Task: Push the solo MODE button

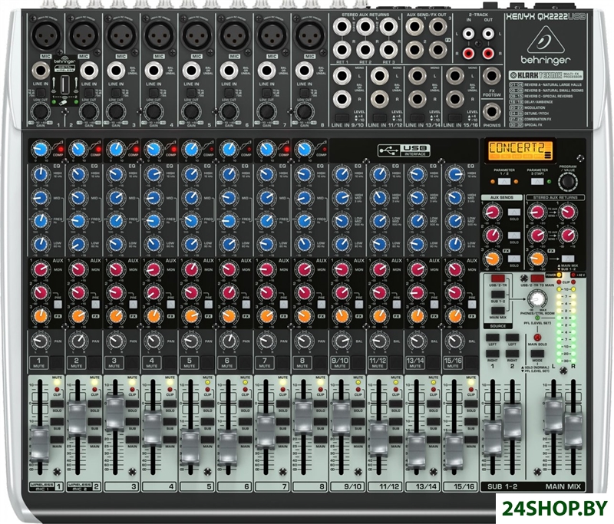Action: point(536,354)
